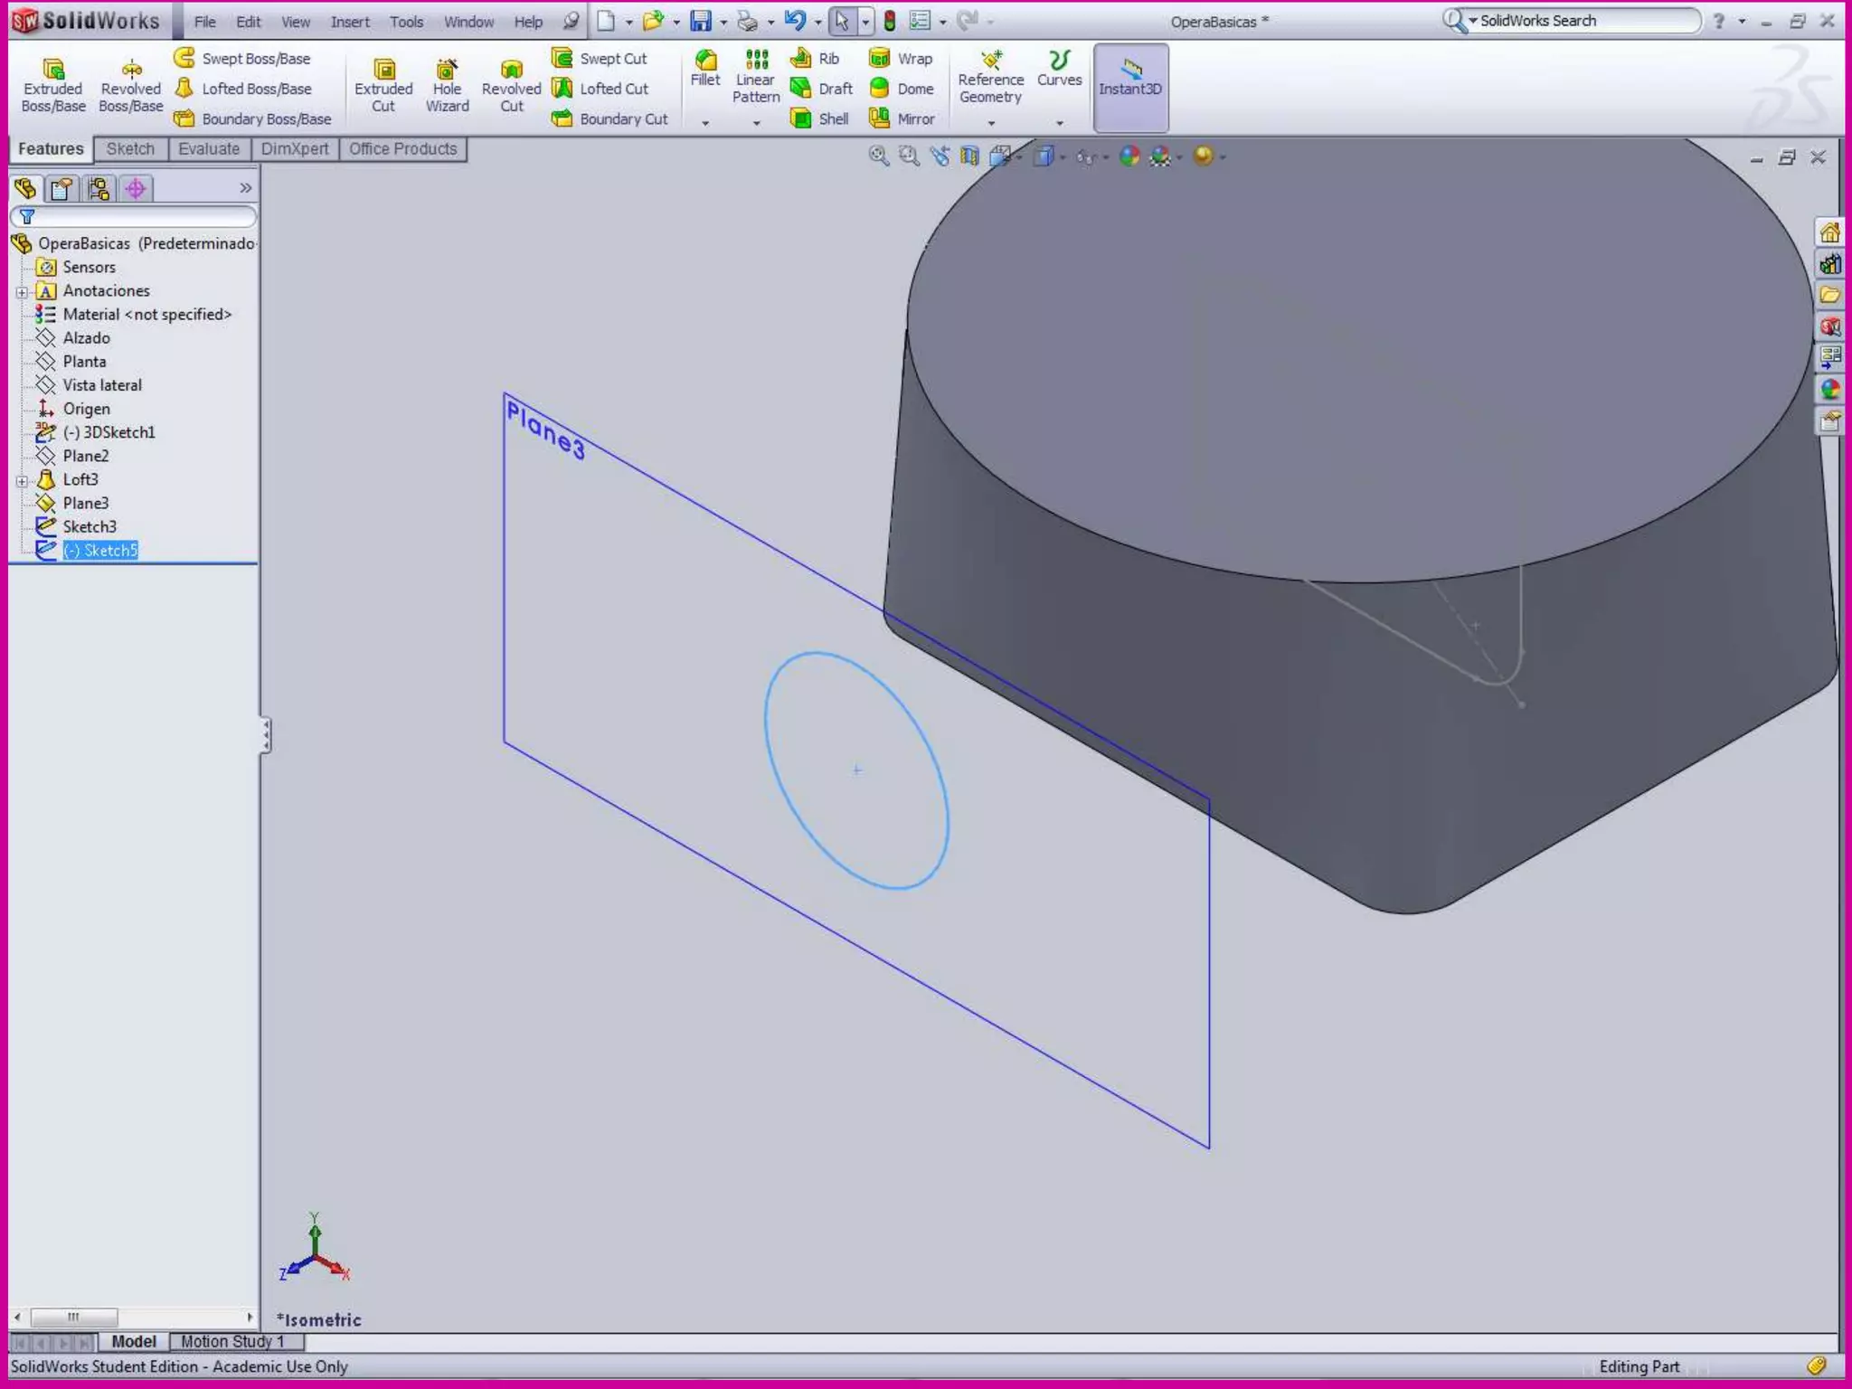Expand the Loft3 tree node
This screenshot has height=1389, width=1852.
point(22,481)
